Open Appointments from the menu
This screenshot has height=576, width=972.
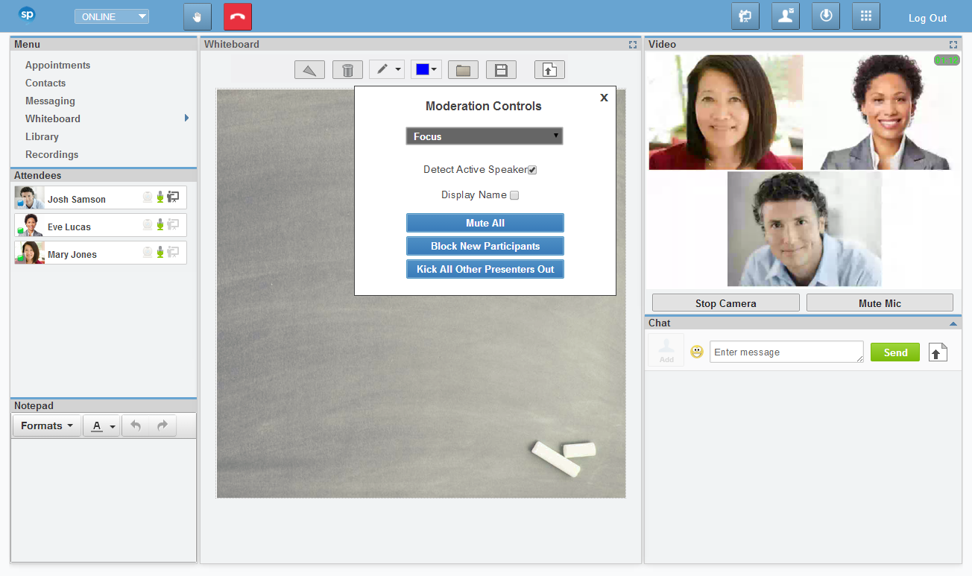(x=57, y=66)
